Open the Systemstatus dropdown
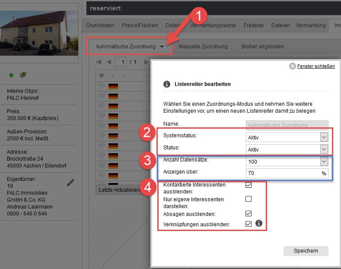Viewport: 341px width, 269px height. 324,137
